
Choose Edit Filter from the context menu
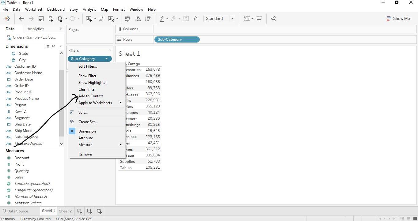pyautogui.click(x=88, y=66)
